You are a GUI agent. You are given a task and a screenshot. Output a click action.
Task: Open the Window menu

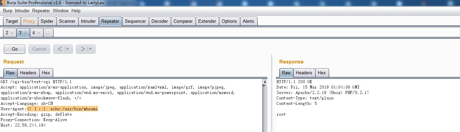pos(61,11)
